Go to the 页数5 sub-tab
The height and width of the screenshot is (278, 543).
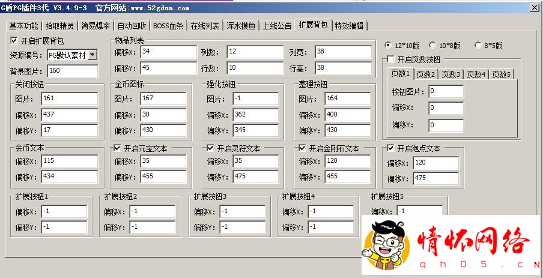pos(502,74)
